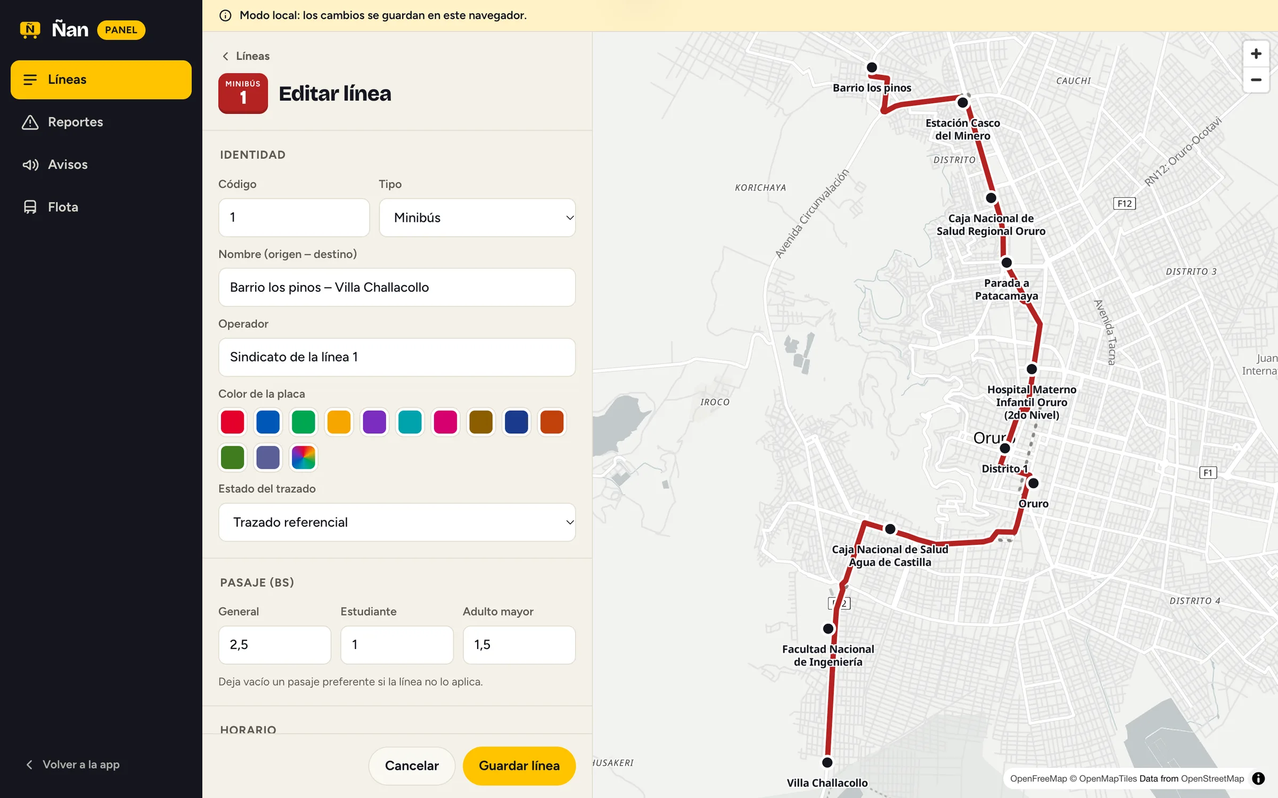Viewport: 1278px width, 798px height.
Task: Open the Tipo dropdown showing Minibús
Action: click(477, 218)
